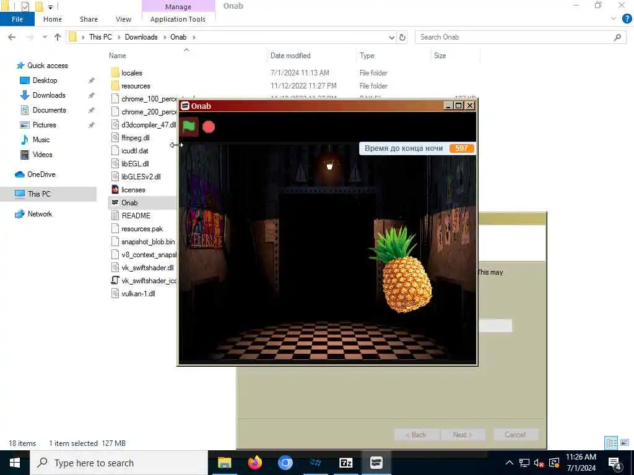Image resolution: width=634 pixels, height=475 pixels.
Task: Open File Explorer from the taskbar
Action: 224,463
